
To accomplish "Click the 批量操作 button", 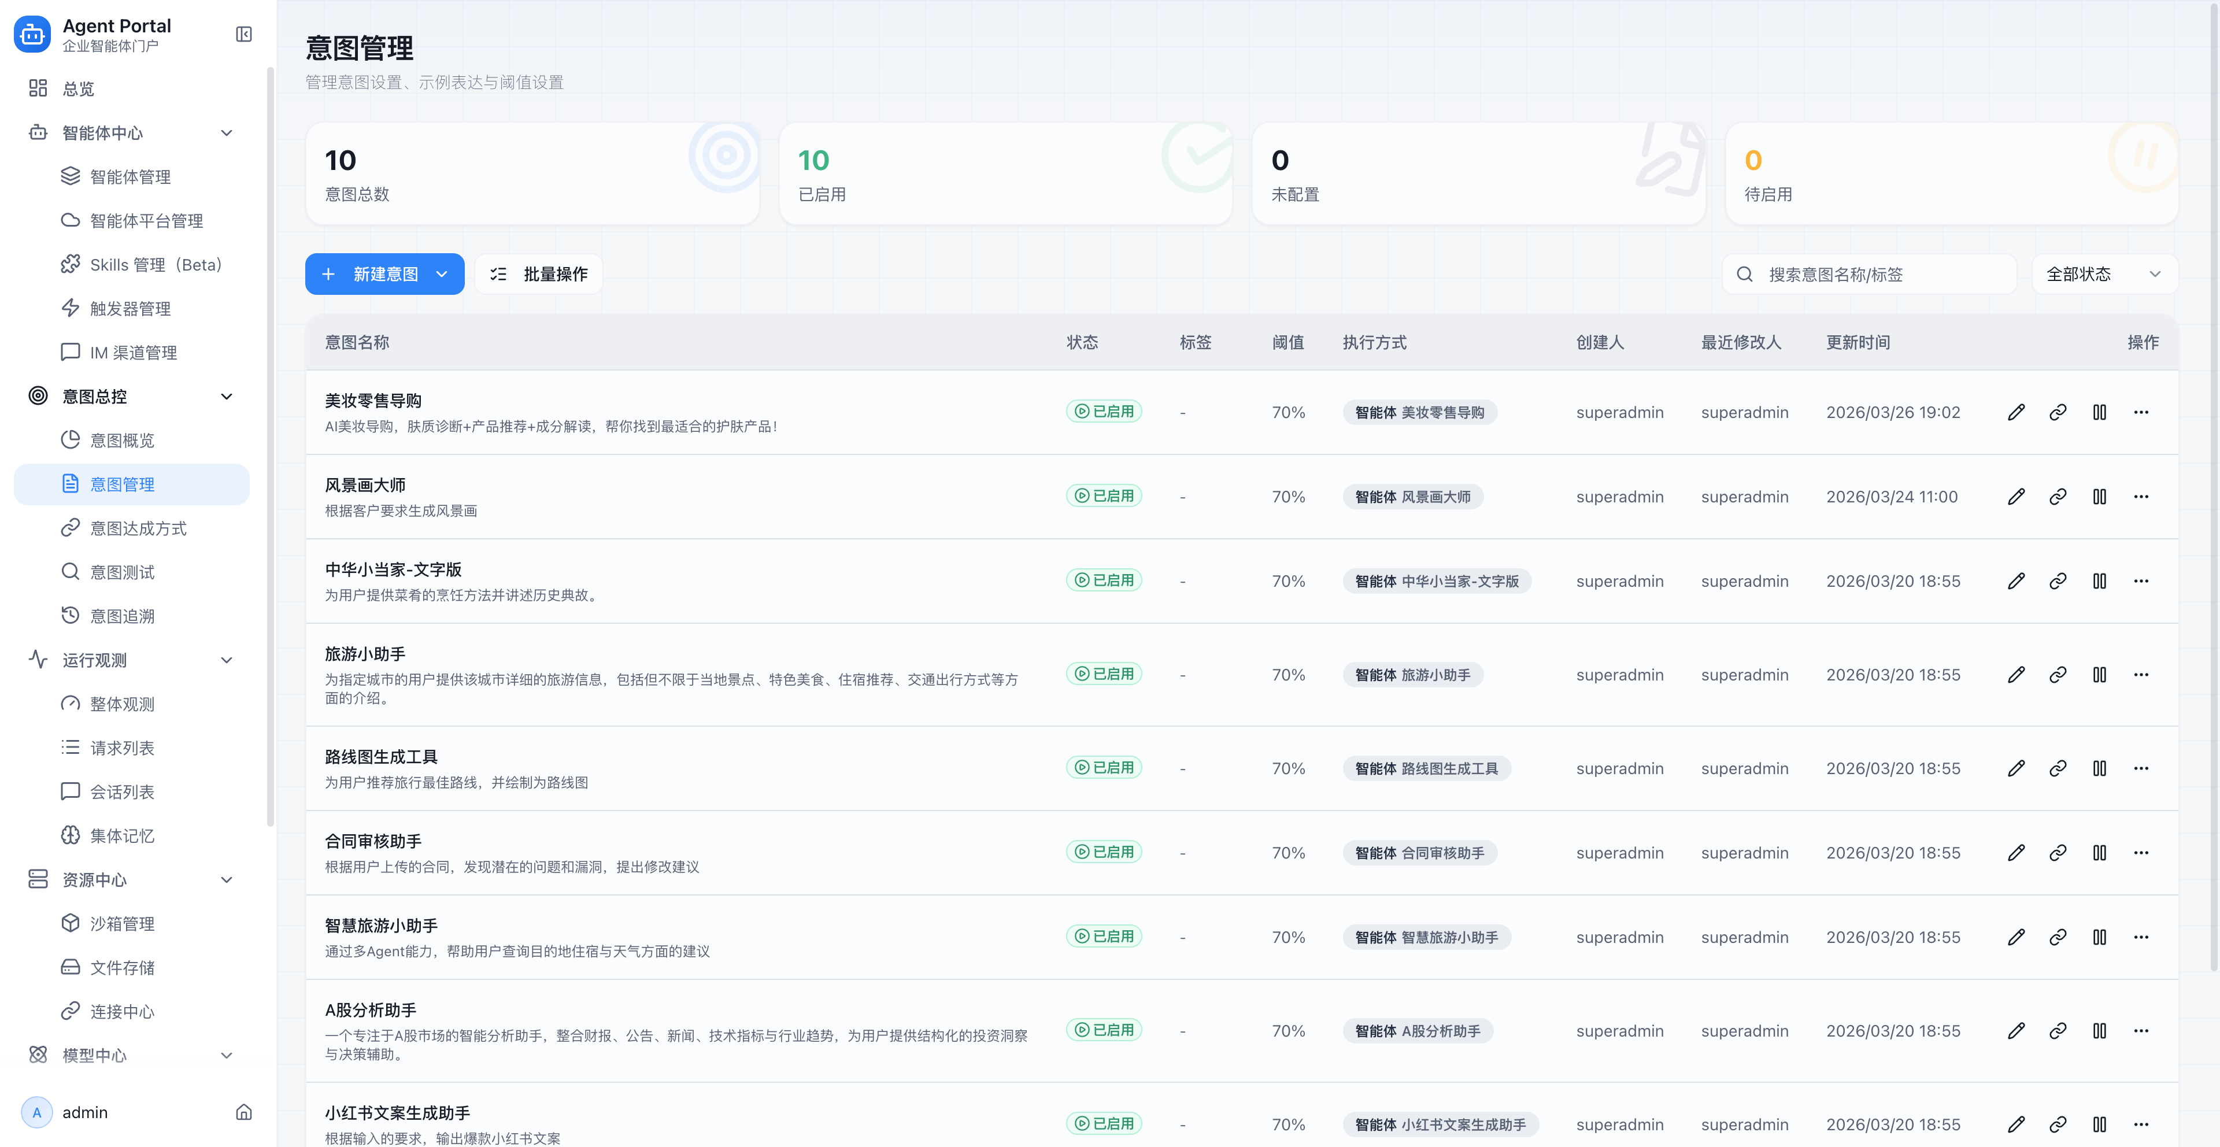I will click(539, 274).
